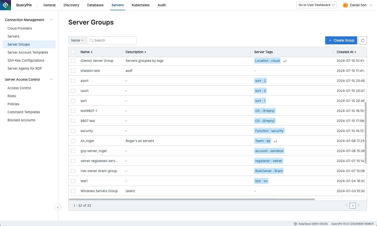Open the Name search filter dropdown
377x226 pixels.
pyautogui.click(x=78, y=40)
